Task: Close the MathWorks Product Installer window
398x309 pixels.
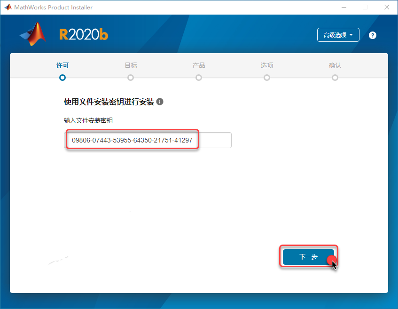Action: [x=387, y=7]
